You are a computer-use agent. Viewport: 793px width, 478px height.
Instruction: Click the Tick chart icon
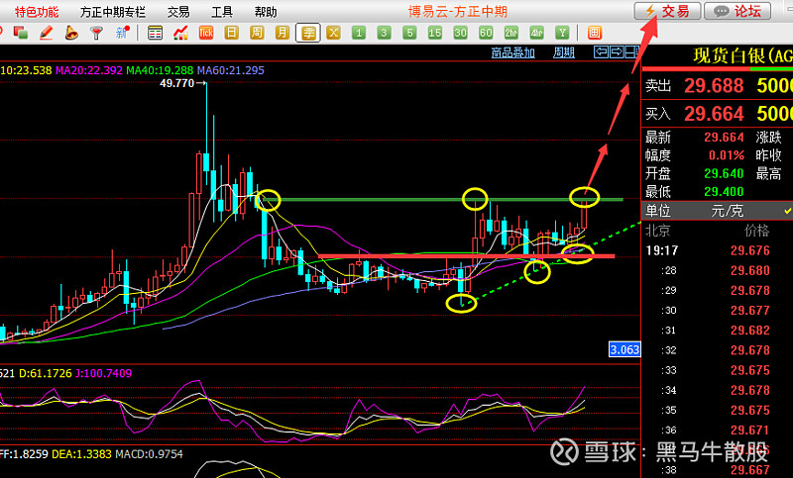pos(206,33)
